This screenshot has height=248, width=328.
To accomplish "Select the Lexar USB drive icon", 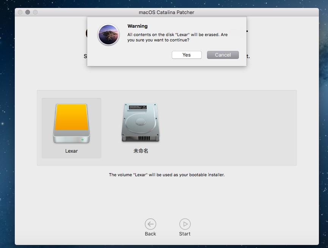I will point(71,122).
